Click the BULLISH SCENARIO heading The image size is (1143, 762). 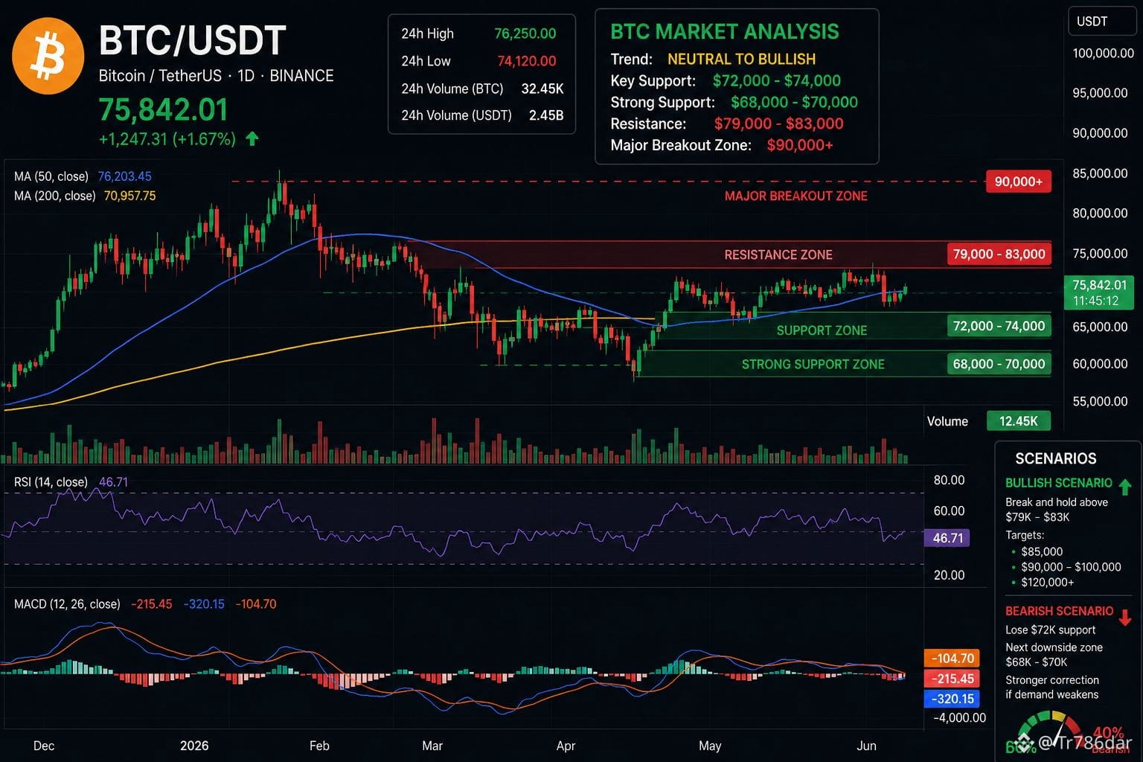click(x=1058, y=483)
